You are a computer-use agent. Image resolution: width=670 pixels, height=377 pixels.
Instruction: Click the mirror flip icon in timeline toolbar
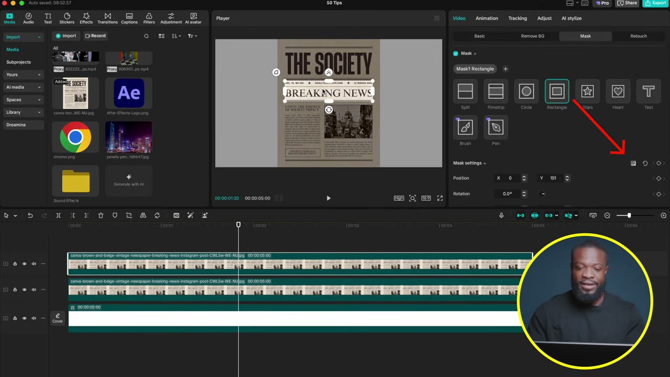pos(143,215)
